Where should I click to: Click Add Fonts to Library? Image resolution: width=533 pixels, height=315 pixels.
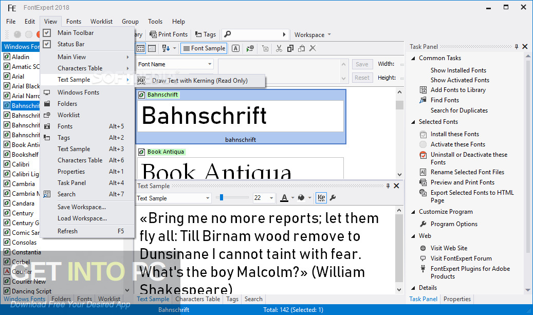click(x=458, y=90)
